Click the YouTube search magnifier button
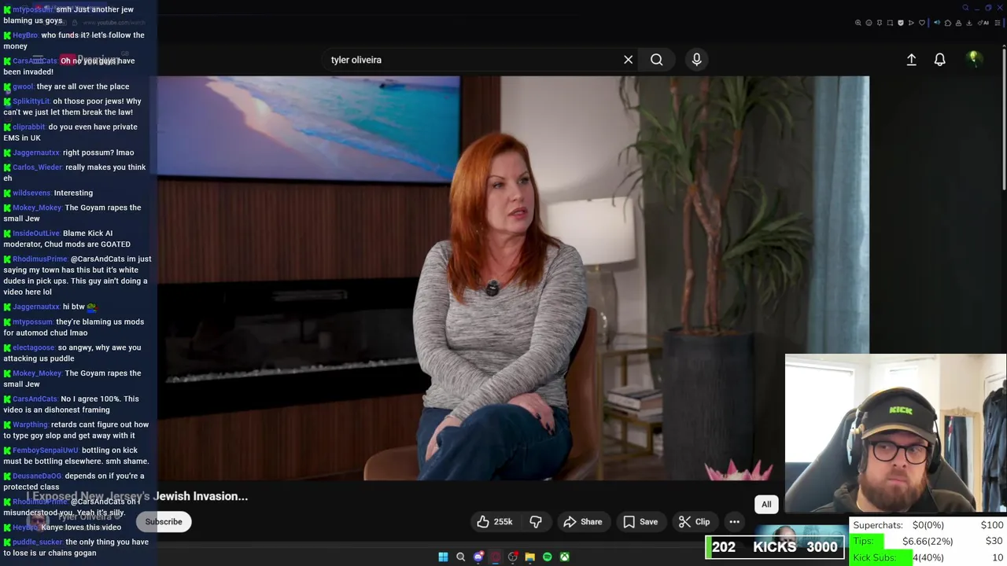The height and width of the screenshot is (566, 1007). point(656,60)
